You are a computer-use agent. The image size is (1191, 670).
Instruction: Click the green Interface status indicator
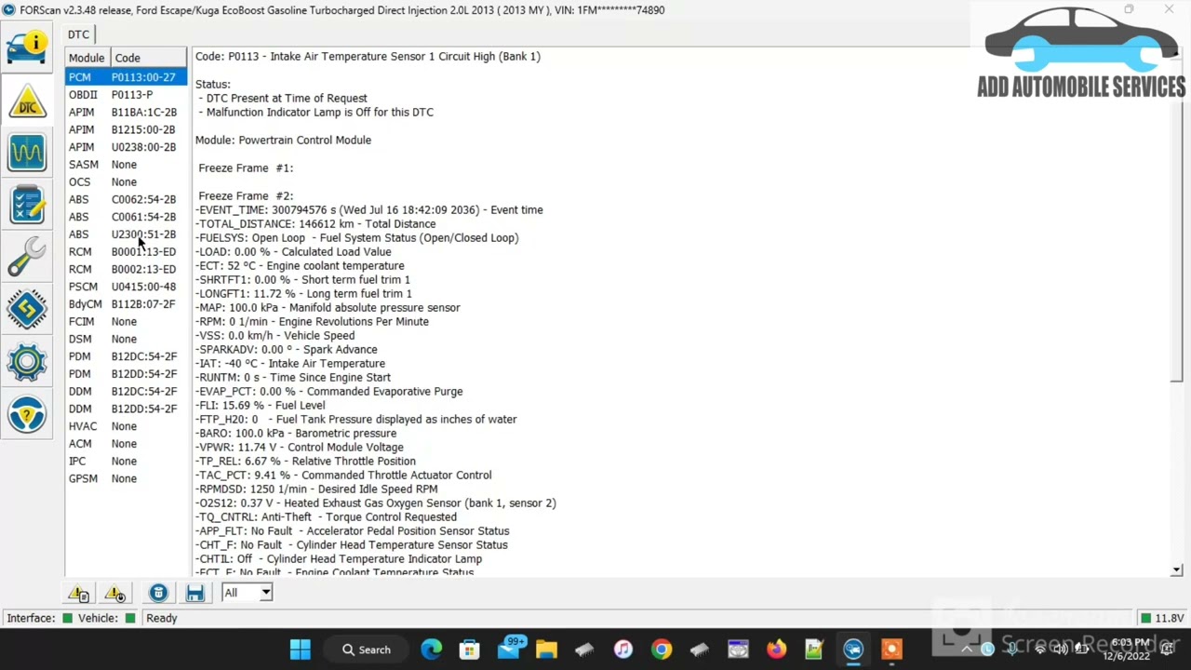point(67,618)
